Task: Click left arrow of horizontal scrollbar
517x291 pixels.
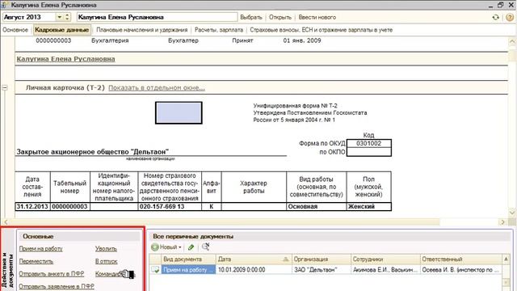Action: pos(6,222)
